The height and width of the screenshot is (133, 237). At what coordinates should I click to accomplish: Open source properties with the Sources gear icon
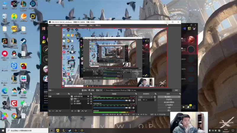pyautogui.click(x=79, y=111)
